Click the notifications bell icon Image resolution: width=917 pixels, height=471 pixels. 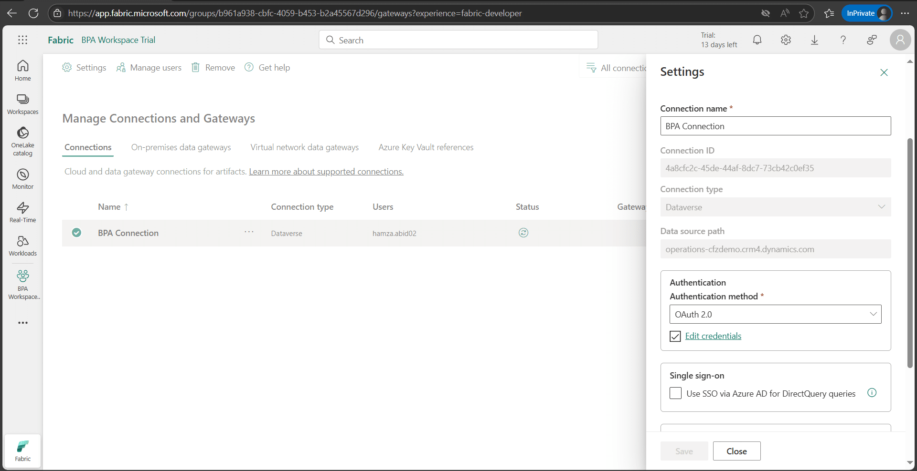click(x=757, y=40)
